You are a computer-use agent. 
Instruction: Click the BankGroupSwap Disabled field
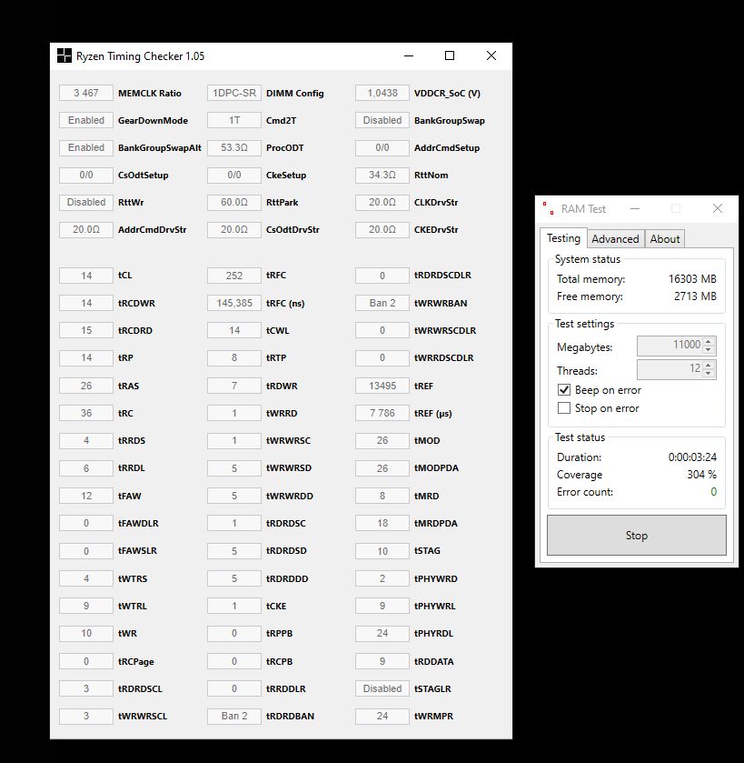point(382,120)
